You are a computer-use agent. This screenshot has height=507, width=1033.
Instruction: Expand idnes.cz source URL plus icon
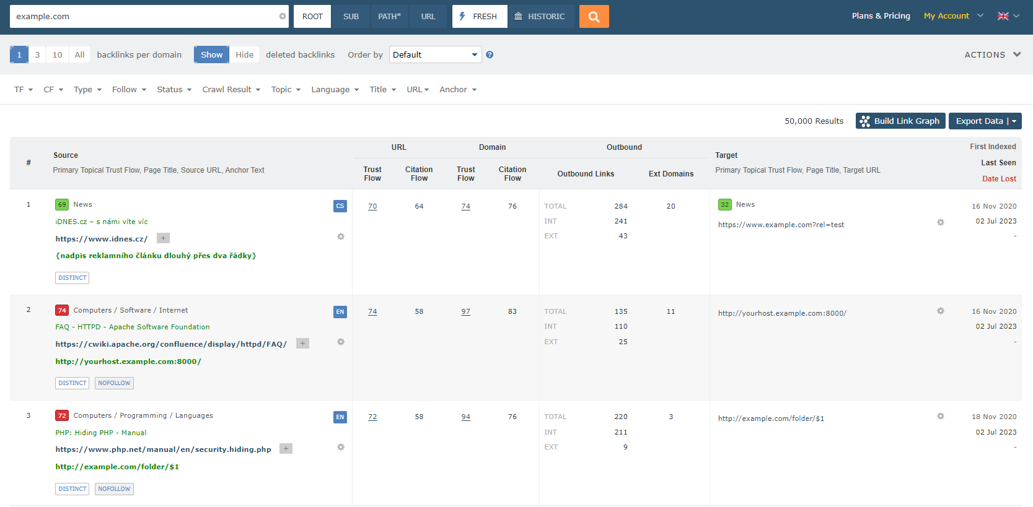(163, 238)
